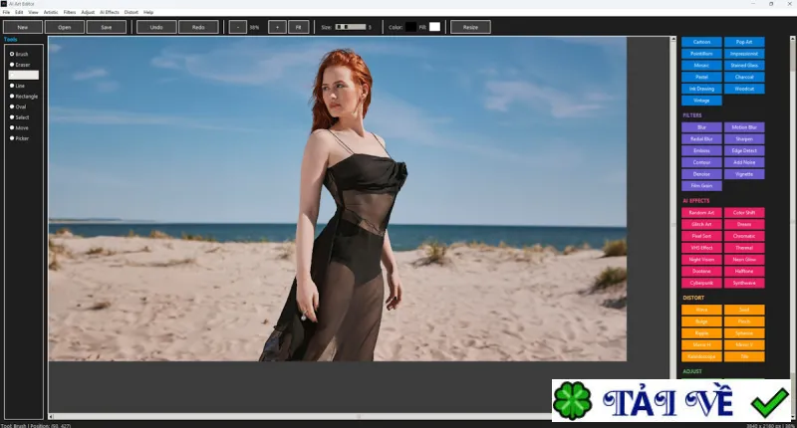Apply the VHS Effect
797x428 pixels.
[701, 247]
